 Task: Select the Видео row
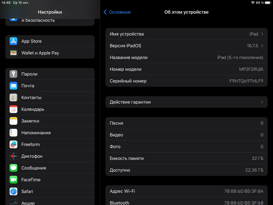[187, 135]
